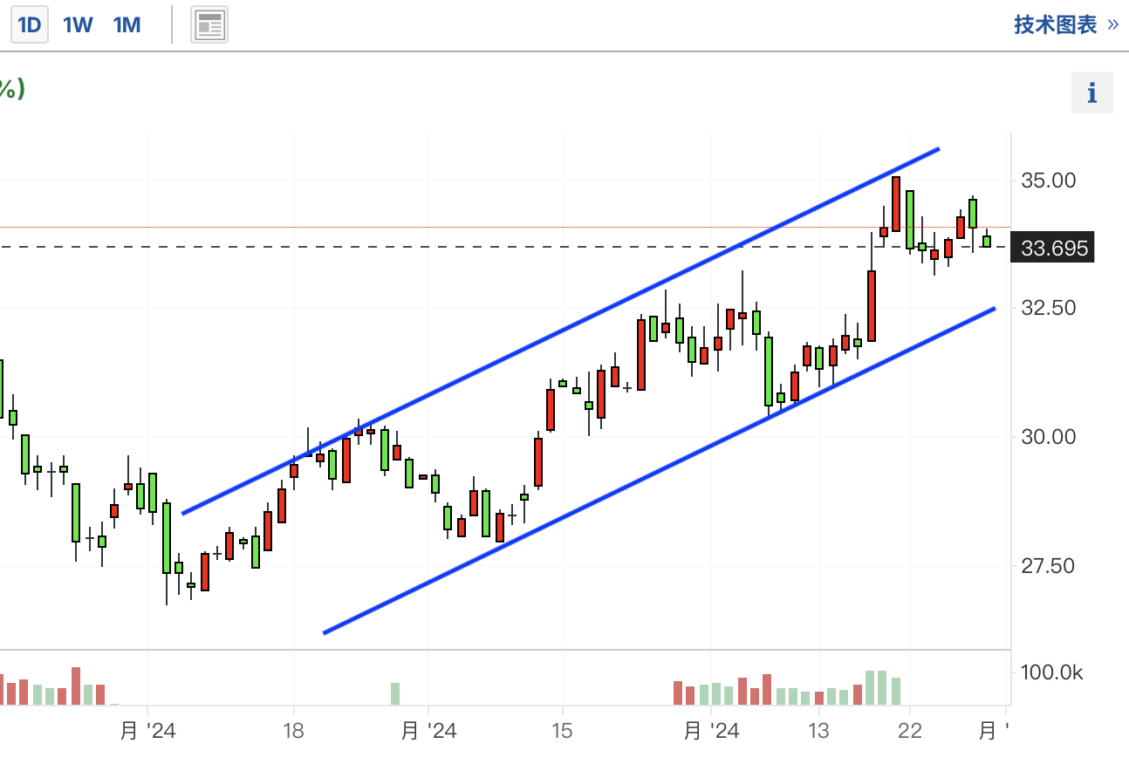1129x771 pixels.
Task: Open the 技术图表 link
Action: [1065, 24]
